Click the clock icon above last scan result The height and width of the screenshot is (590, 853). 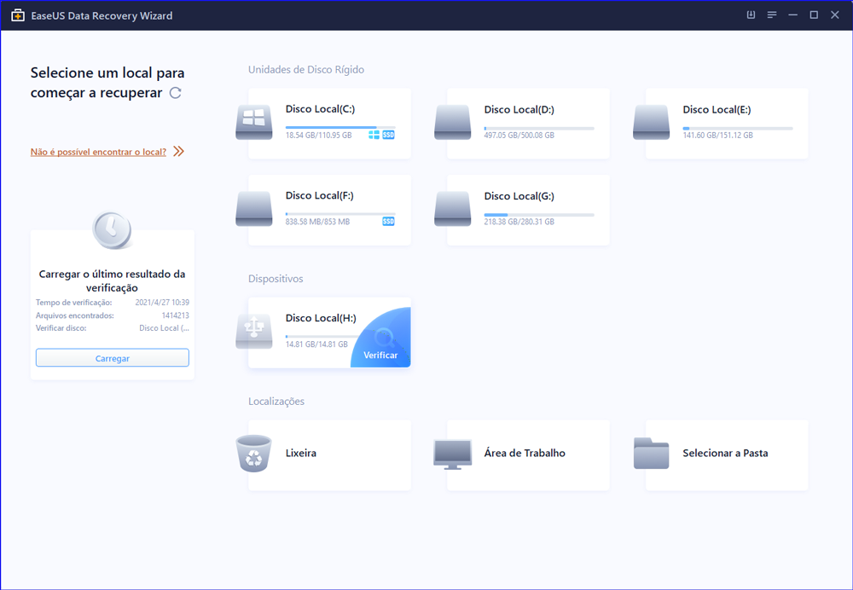[112, 229]
